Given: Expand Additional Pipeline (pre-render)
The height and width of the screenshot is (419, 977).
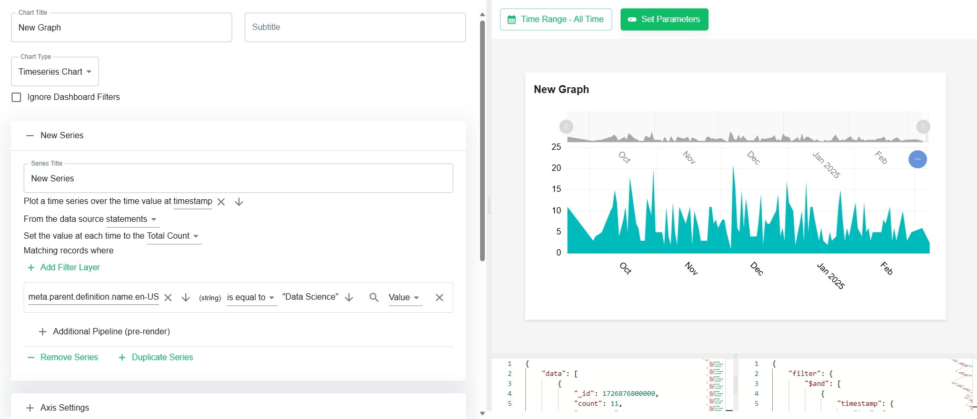Looking at the screenshot, I should (104, 332).
